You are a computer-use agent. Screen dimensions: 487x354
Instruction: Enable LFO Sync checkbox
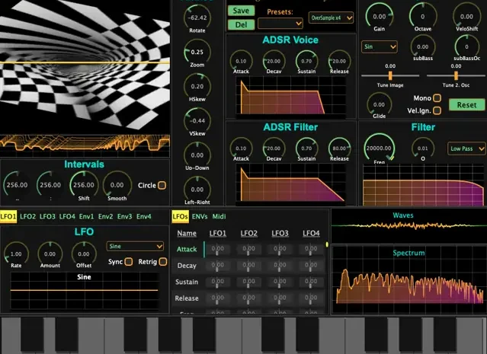129,262
